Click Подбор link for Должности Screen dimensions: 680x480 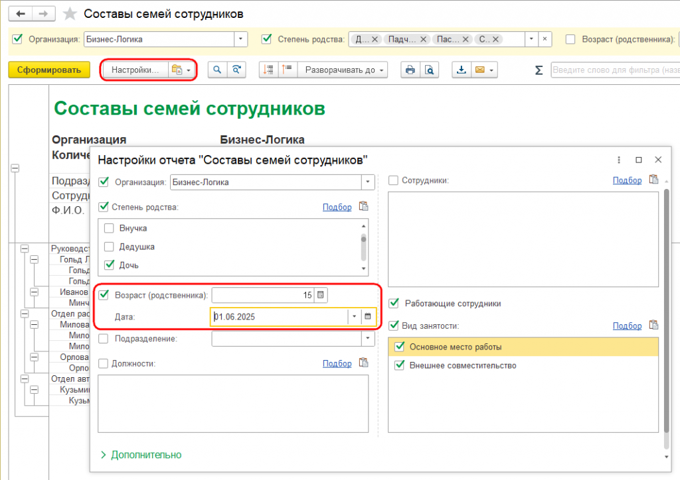[337, 363]
